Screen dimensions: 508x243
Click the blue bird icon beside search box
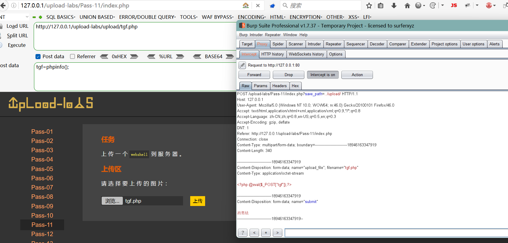point(272,6)
